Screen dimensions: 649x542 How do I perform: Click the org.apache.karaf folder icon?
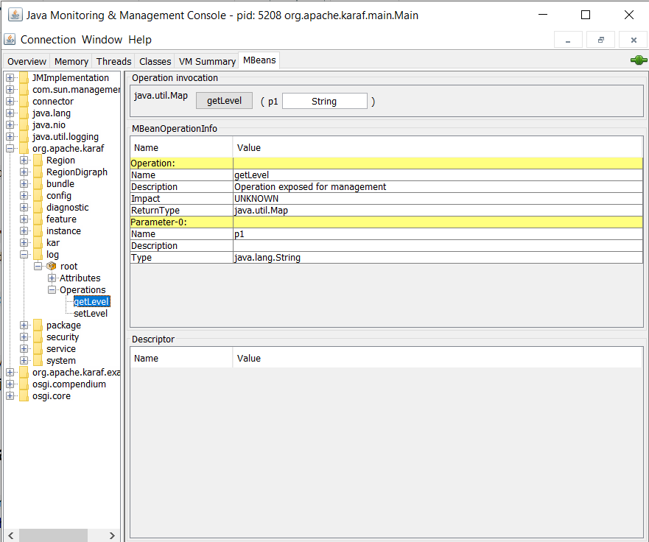(x=24, y=149)
